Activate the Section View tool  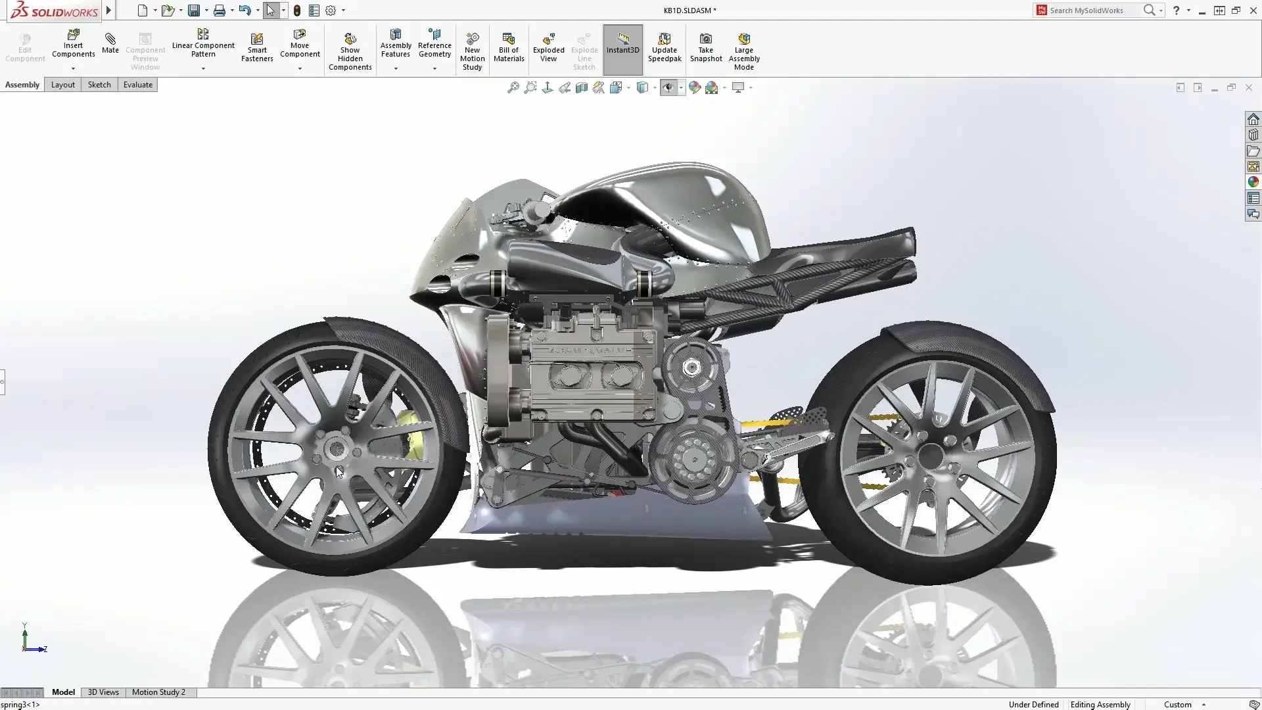(x=582, y=87)
